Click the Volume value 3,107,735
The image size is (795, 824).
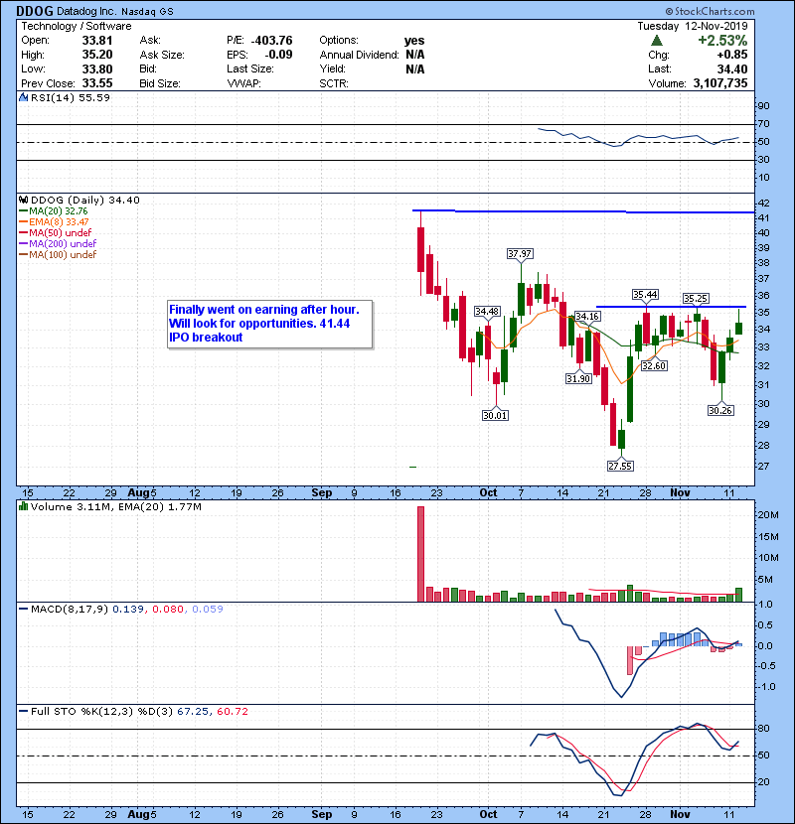pos(720,83)
